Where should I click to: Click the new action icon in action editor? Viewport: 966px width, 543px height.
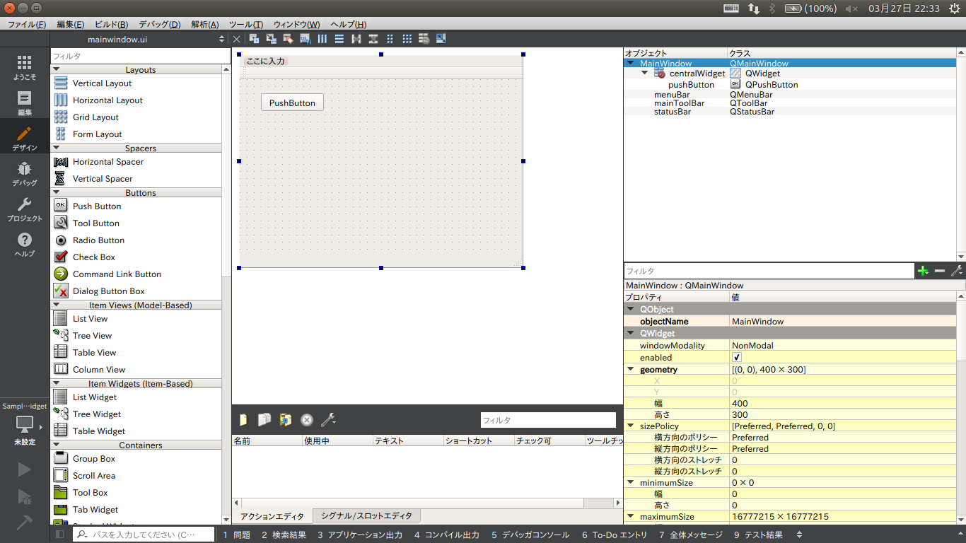pos(243,420)
